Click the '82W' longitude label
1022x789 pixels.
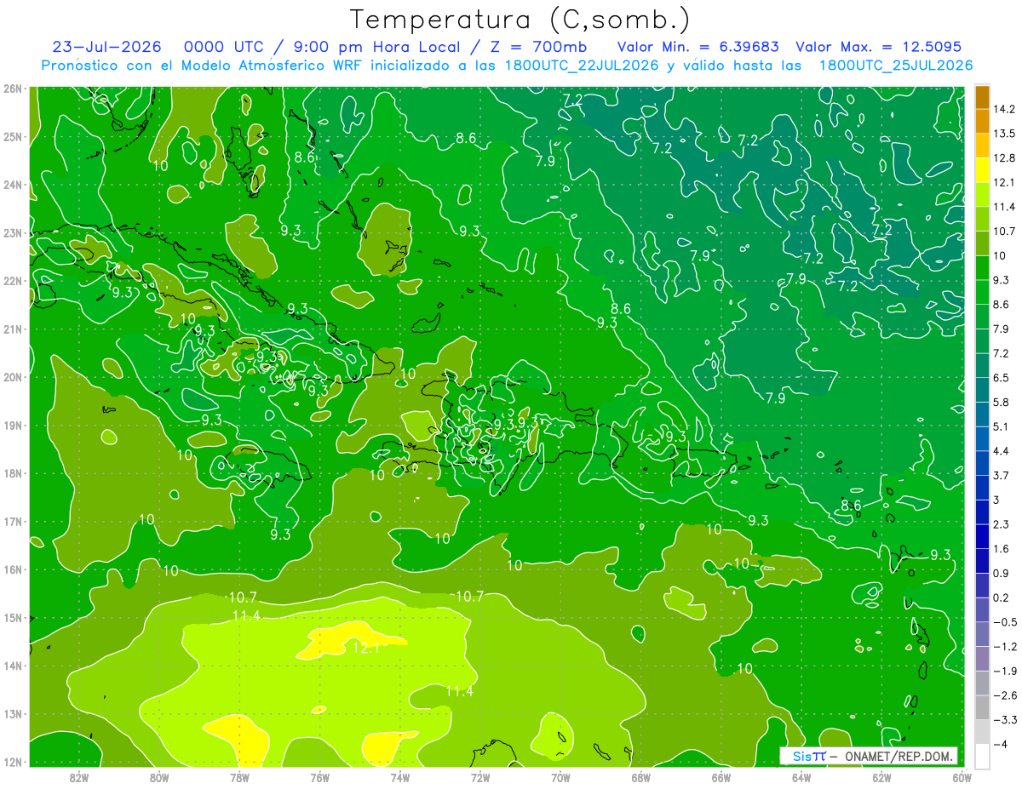[x=78, y=777]
